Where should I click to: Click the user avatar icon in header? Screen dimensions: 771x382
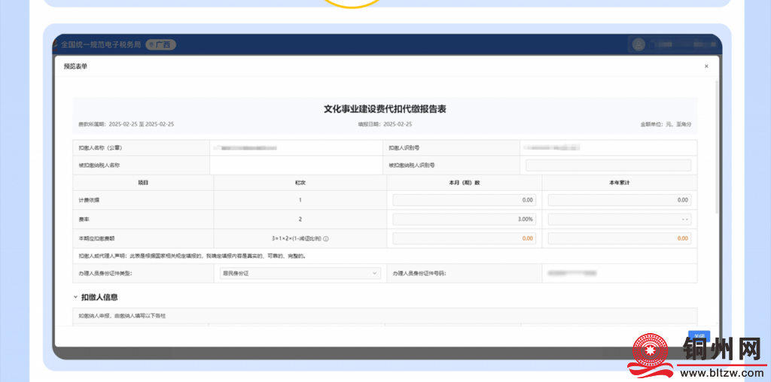(x=638, y=44)
